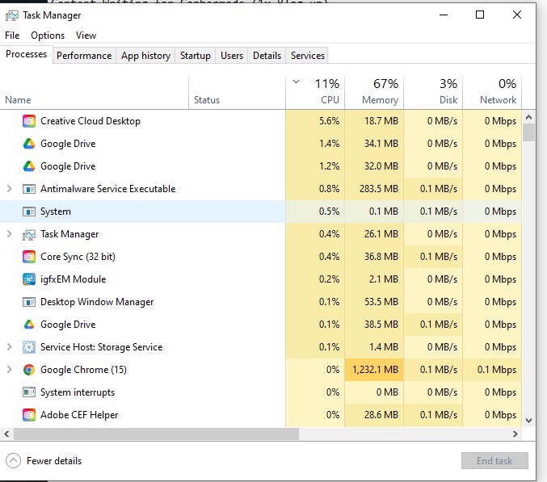Click the vertical scrollbar up arrow
The width and height of the screenshot is (547, 482).
pyautogui.click(x=529, y=117)
